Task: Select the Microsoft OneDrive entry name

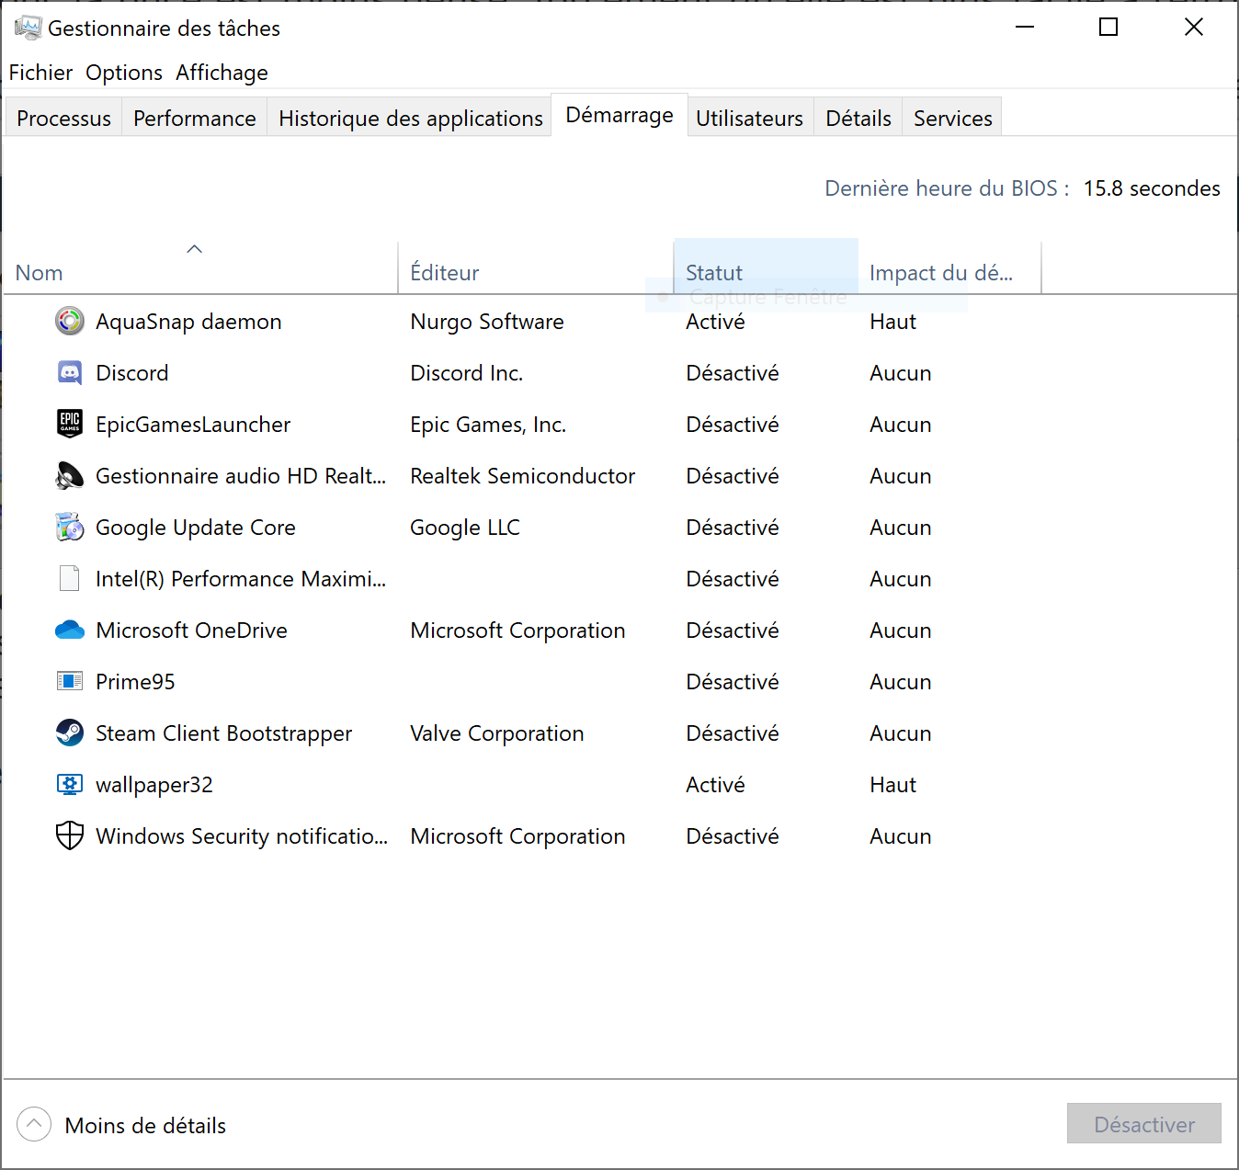Action: (191, 630)
